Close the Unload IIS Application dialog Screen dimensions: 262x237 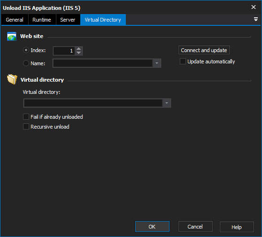[x=254, y=7]
